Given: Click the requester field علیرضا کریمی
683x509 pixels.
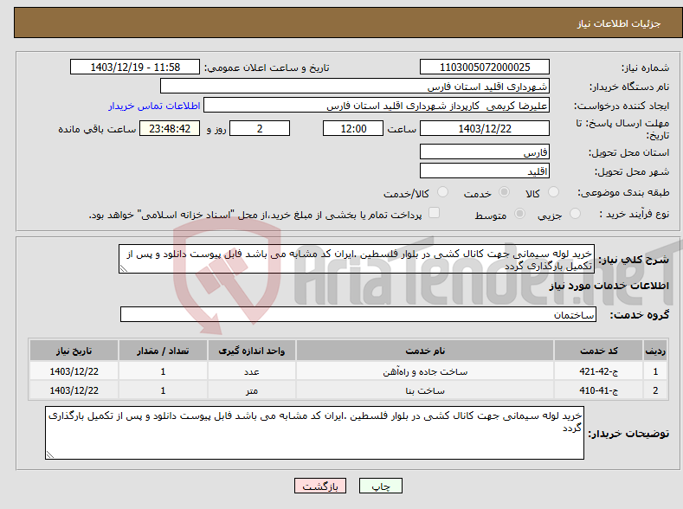Looking at the screenshot, I should click(x=377, y=106).
